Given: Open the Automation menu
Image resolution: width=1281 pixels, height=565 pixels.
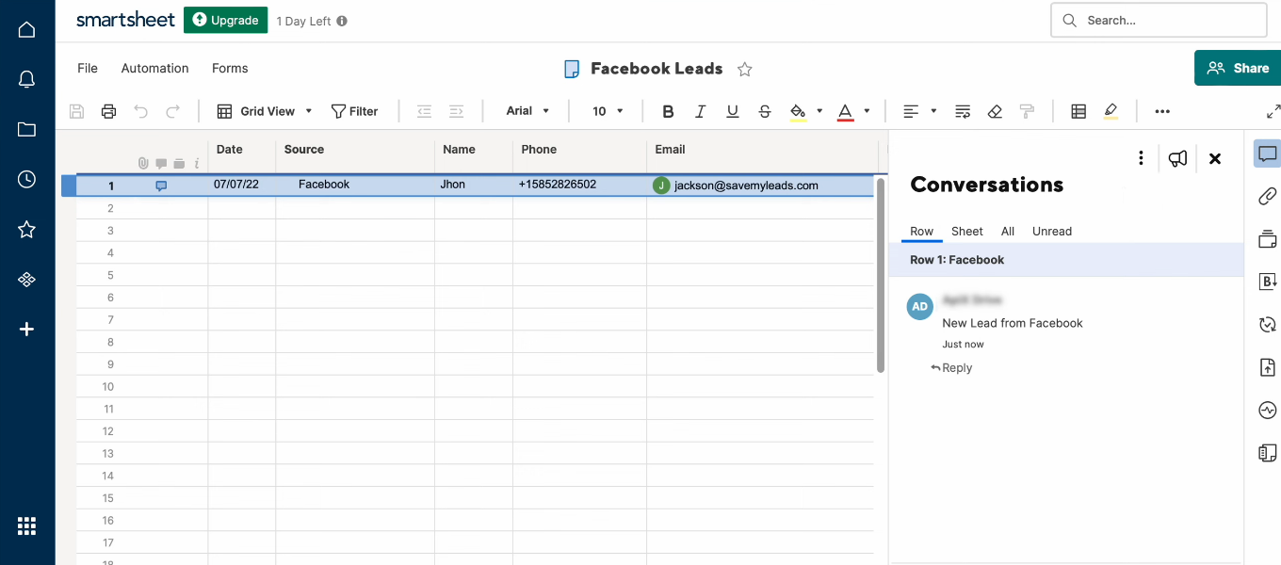Looking at the screenshot, I should 154,68.
